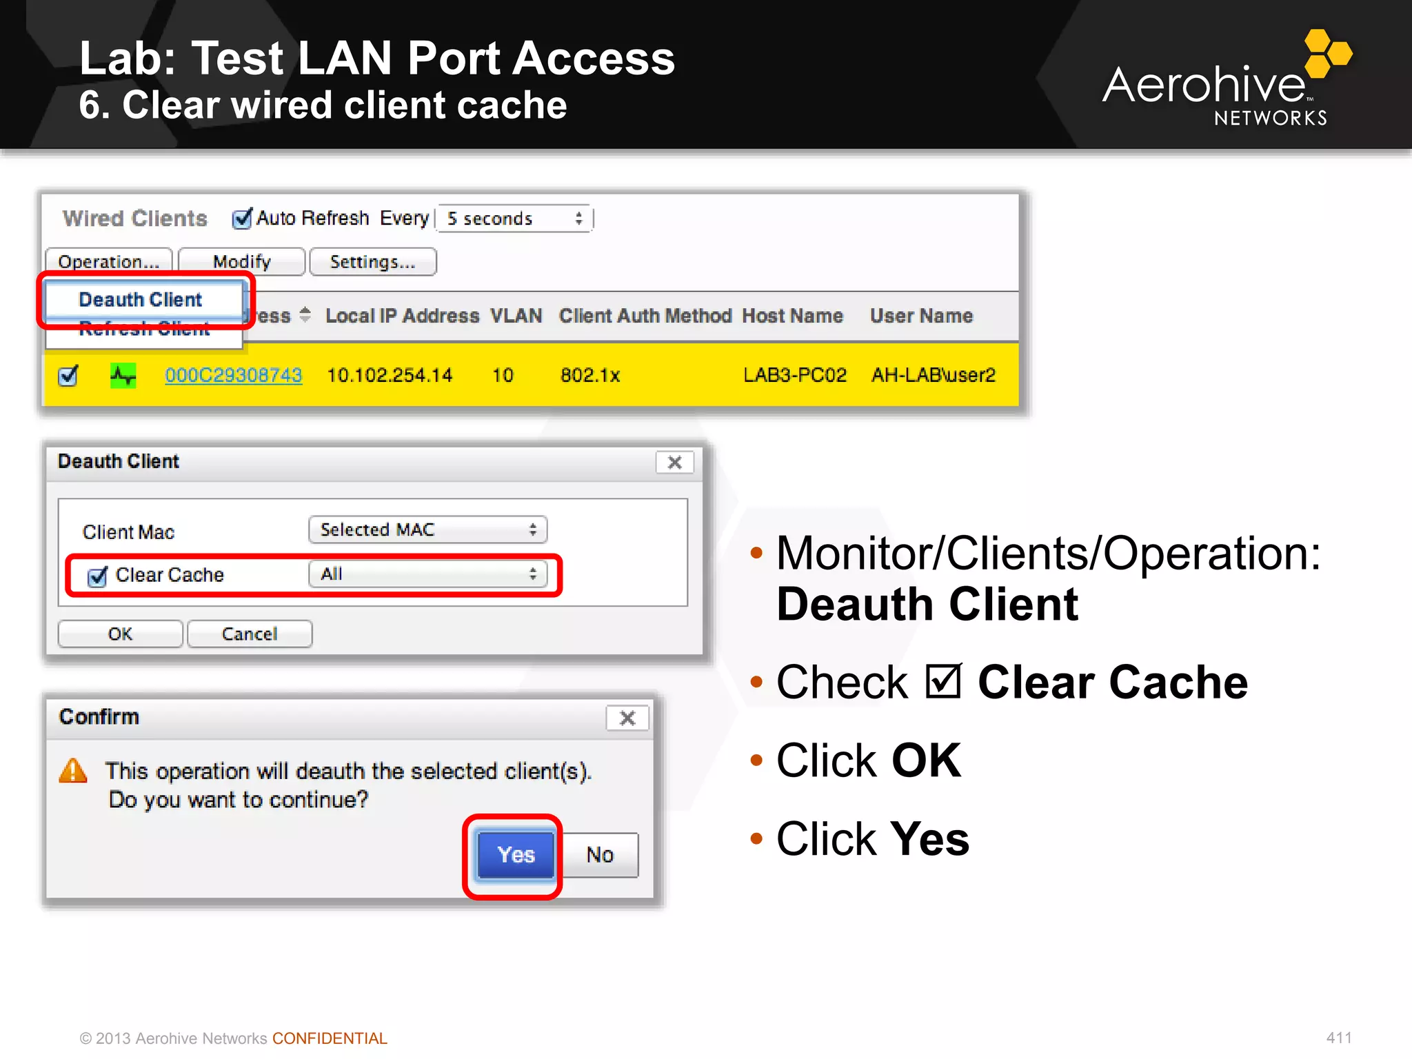The width and height of the screenshot is (1412, 1059).
Task: Sort by the address column arrows
Action: [x=305, y=315]
